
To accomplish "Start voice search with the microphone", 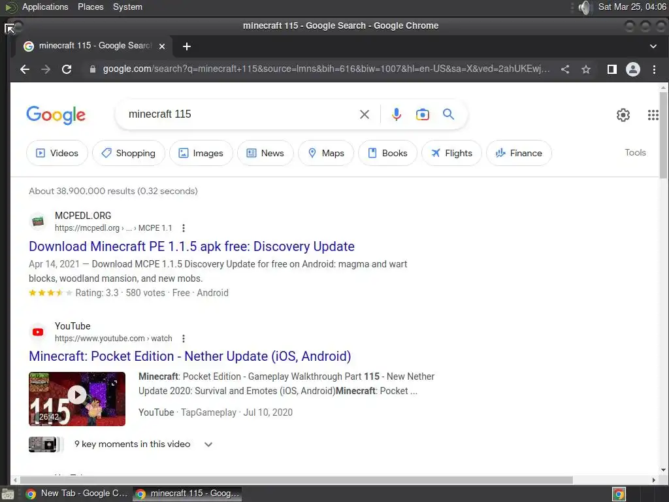I will (397, 114).
